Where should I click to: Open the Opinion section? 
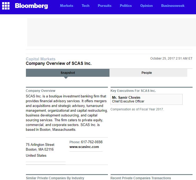click(146, 6)
